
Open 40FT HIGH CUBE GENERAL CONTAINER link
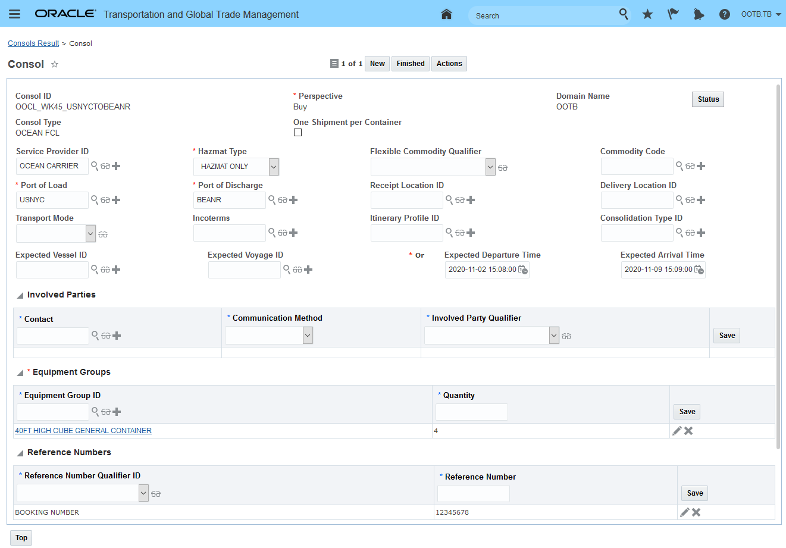pyautogui.click(x=83, y=431)
